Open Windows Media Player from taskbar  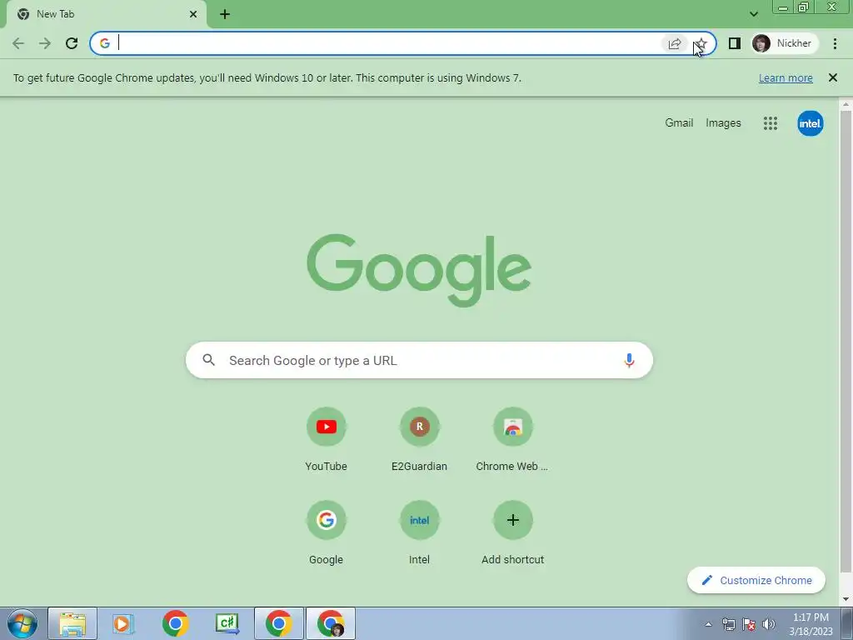click(123, 623)
